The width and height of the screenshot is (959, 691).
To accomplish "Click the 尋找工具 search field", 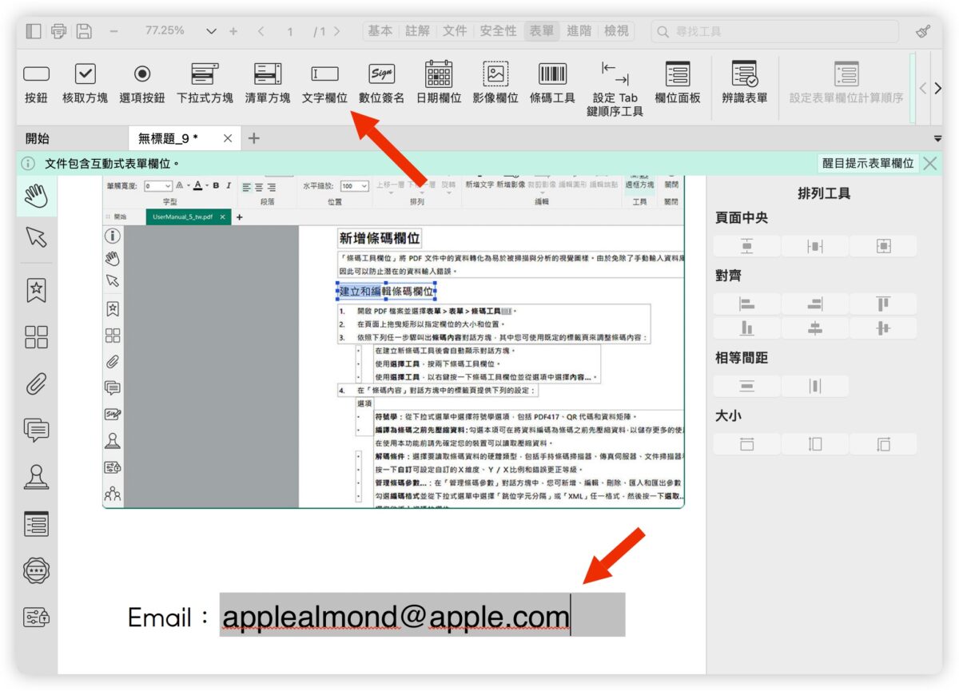I will click(x=774, y=31).
